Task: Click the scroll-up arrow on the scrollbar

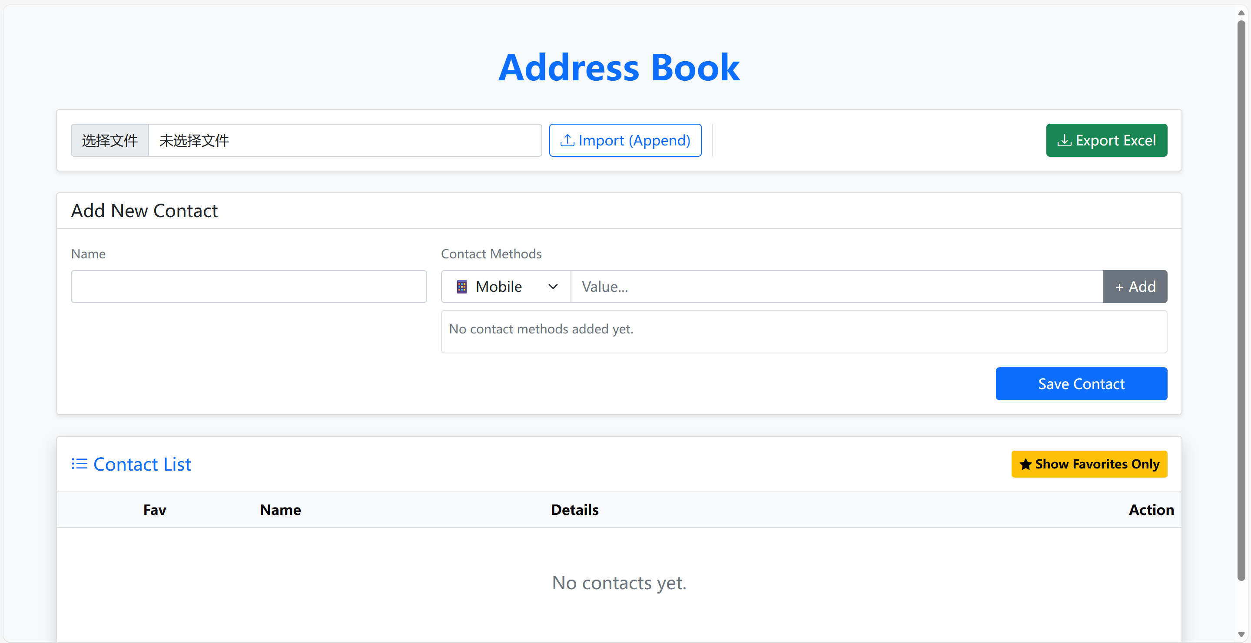Action: 1241,12
